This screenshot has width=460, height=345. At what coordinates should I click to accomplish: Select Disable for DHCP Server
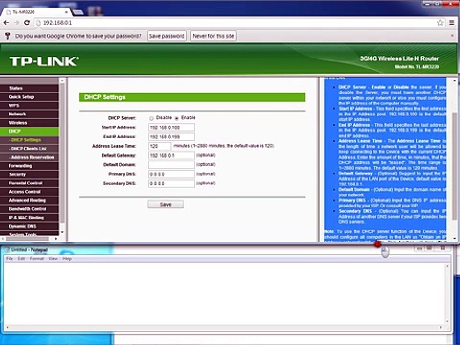[x=151, y=118]
